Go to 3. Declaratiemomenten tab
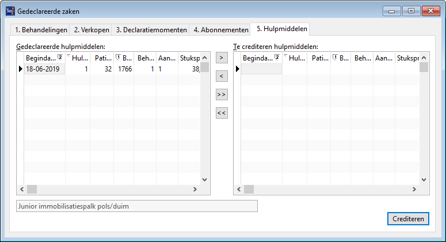Viewport: 446px width, 242px height. pyautogui.click(x=151, y=30)
